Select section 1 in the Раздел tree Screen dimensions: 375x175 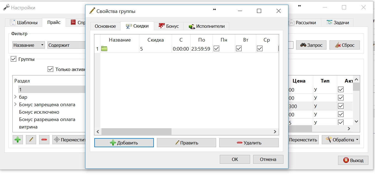tap(52, 89)
